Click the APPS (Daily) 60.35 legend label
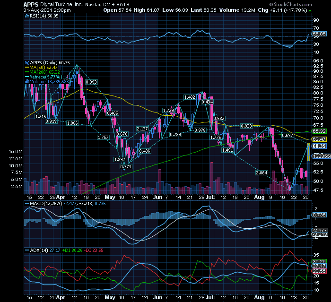Image resolution: width=331 pixels, height=302 pixels. click(x=47, y=63)
